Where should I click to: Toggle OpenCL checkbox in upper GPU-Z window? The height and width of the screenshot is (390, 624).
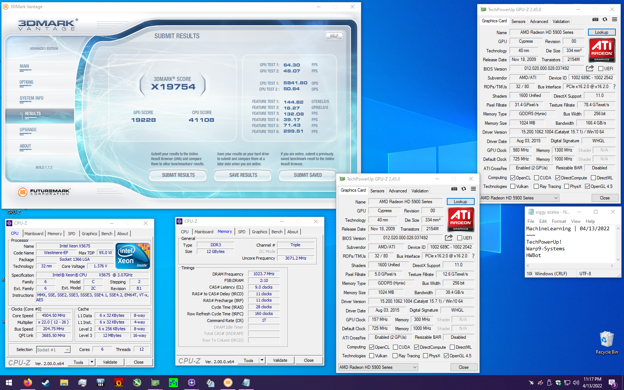click(513, 178)
